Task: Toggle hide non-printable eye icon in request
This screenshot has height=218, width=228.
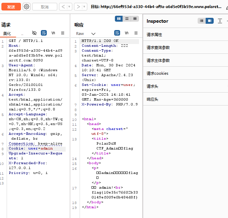Action: click(34, 33)
